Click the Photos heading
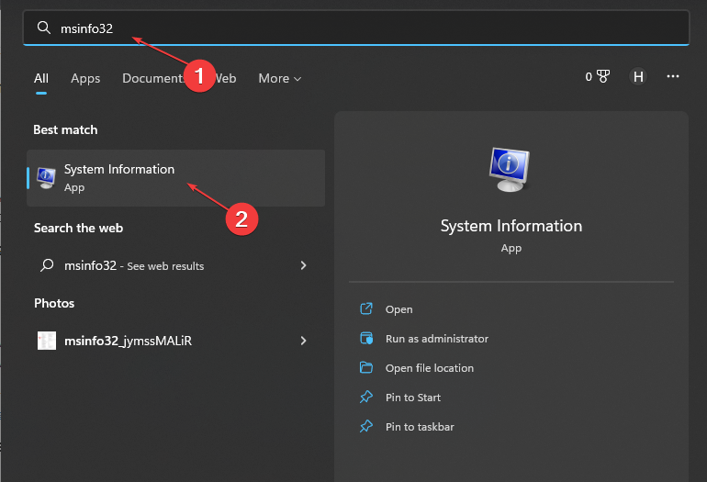The height and width of the screenshot is (482, 707). [54, 303]
